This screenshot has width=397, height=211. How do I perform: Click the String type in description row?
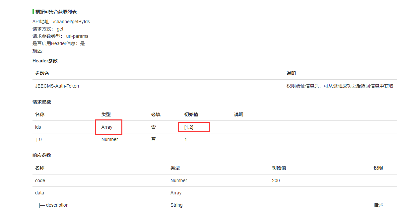pyautogui.click(x=176, y=205)
